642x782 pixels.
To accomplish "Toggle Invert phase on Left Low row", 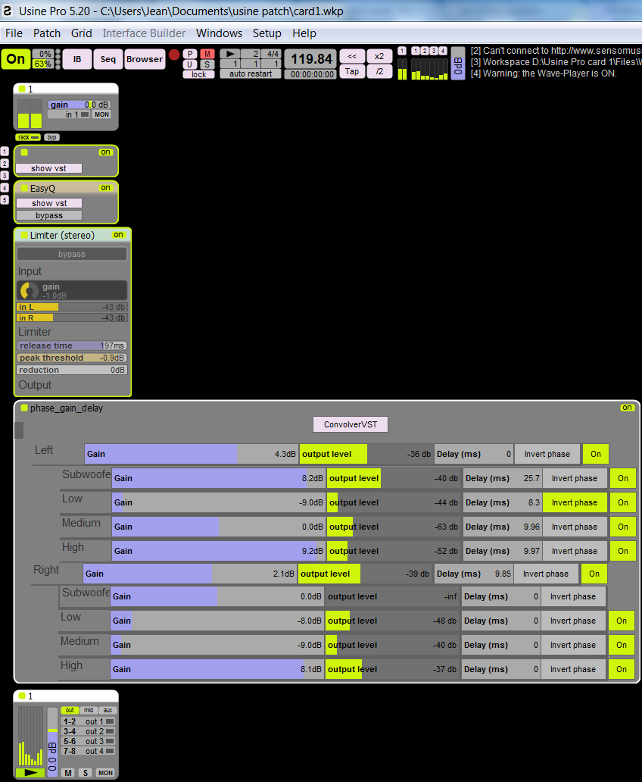I will click(574, 502).
